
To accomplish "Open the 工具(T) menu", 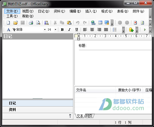I will (x=12, y=16).
